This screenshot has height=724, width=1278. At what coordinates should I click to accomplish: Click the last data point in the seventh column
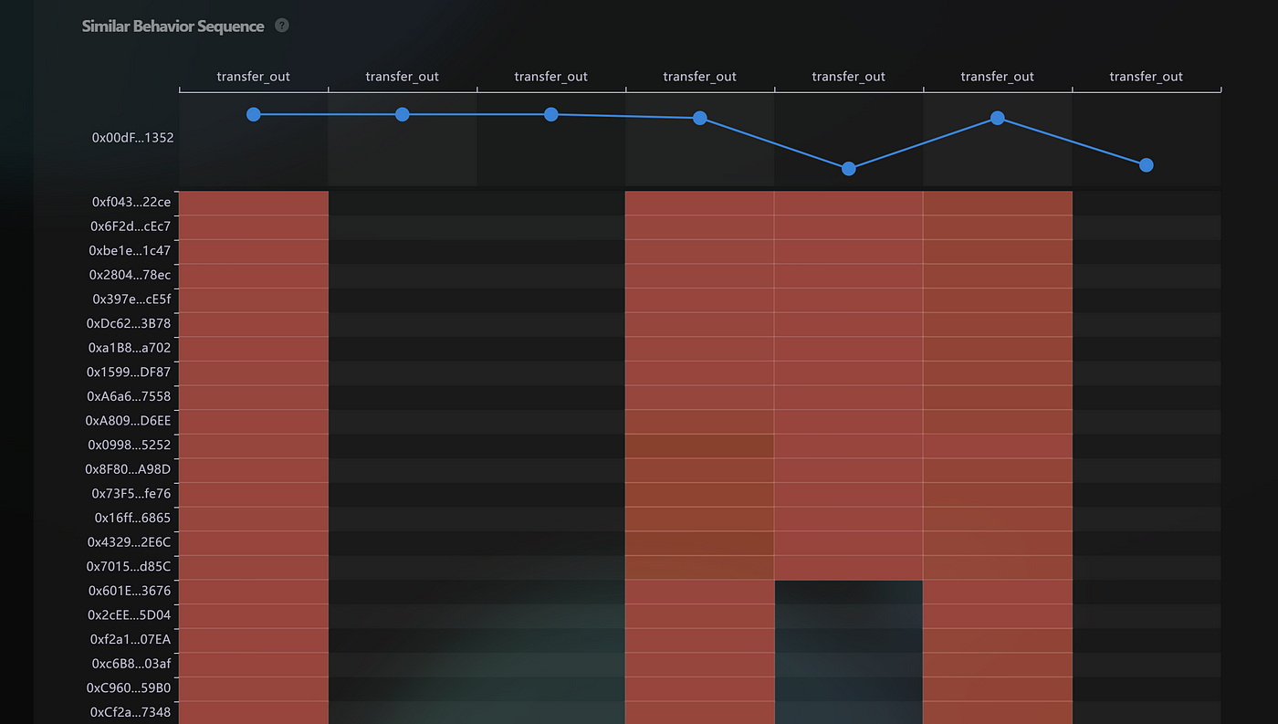point(1147,165)
